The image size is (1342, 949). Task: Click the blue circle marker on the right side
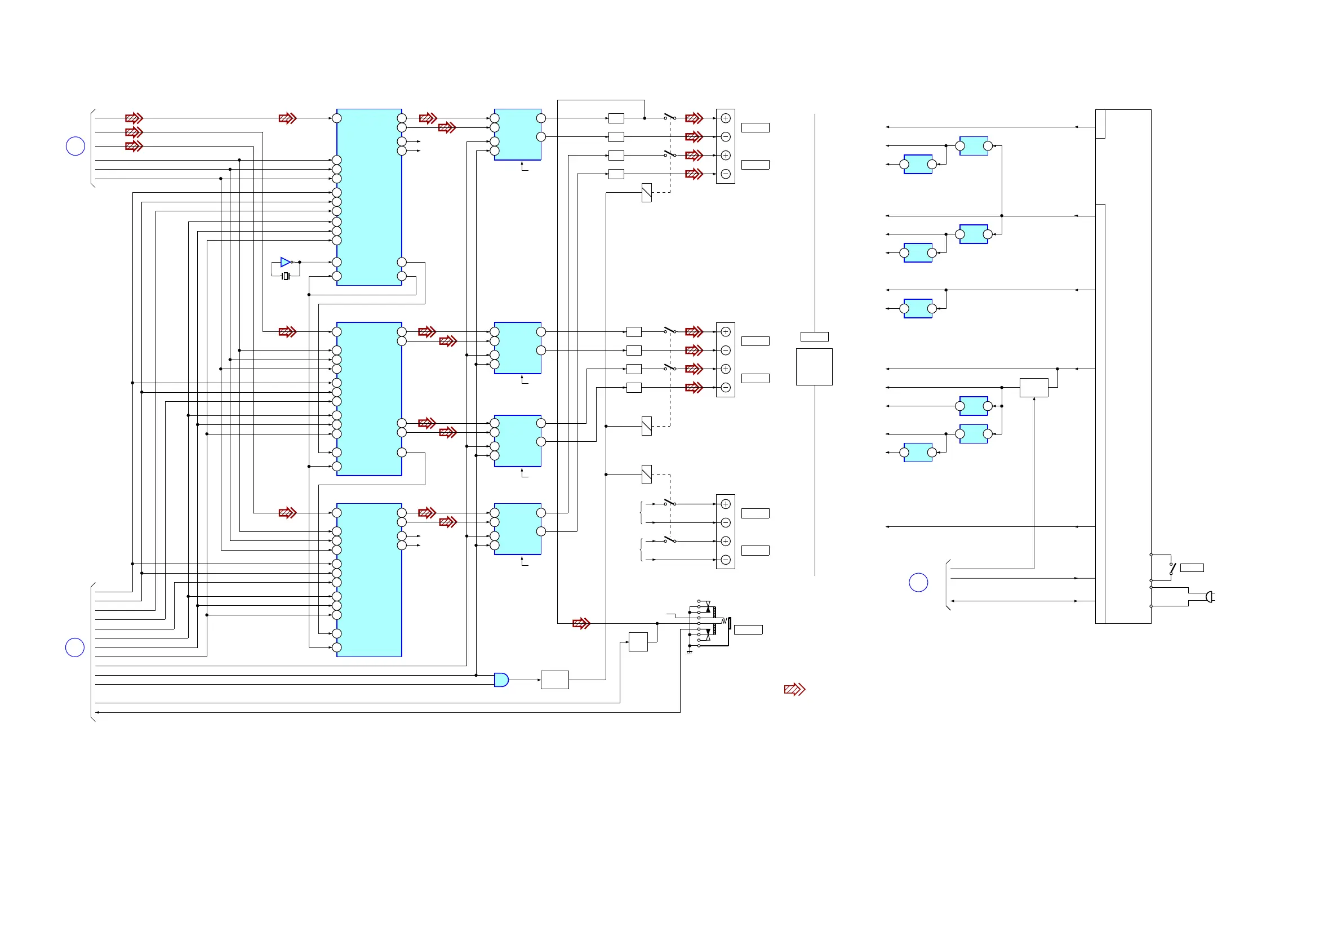(918, 582)
